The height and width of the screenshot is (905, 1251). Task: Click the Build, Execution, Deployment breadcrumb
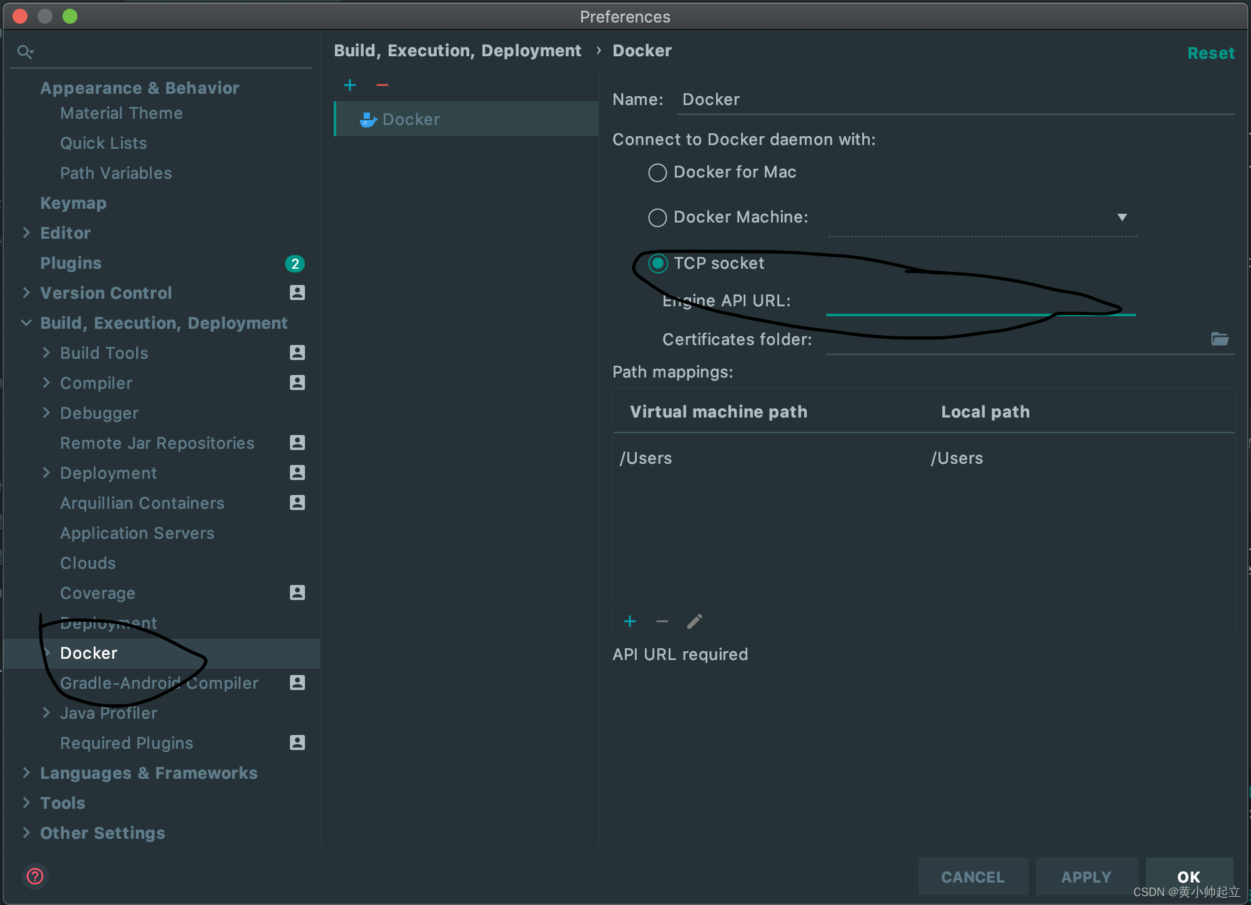[457, 51]
